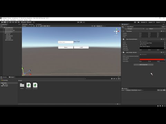Select EventSystem in Hierarchy

pyautogui.click(x=9, y=40)
